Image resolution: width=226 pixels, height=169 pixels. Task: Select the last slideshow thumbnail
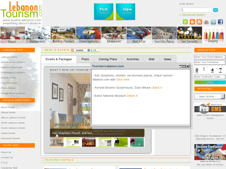(x=137, y=142)
